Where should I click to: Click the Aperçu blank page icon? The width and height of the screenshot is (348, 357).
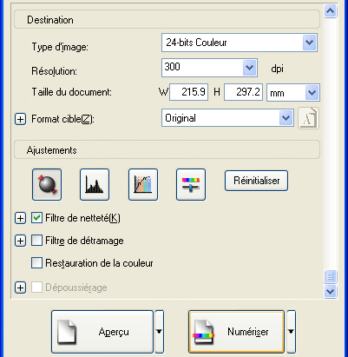(67, 332)
